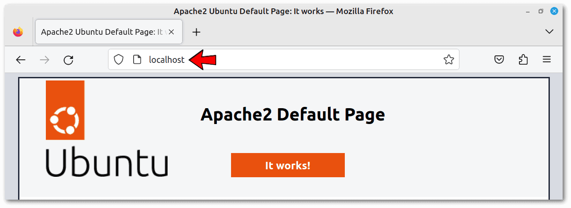Click the orange It works! banner

coord(287,165)
